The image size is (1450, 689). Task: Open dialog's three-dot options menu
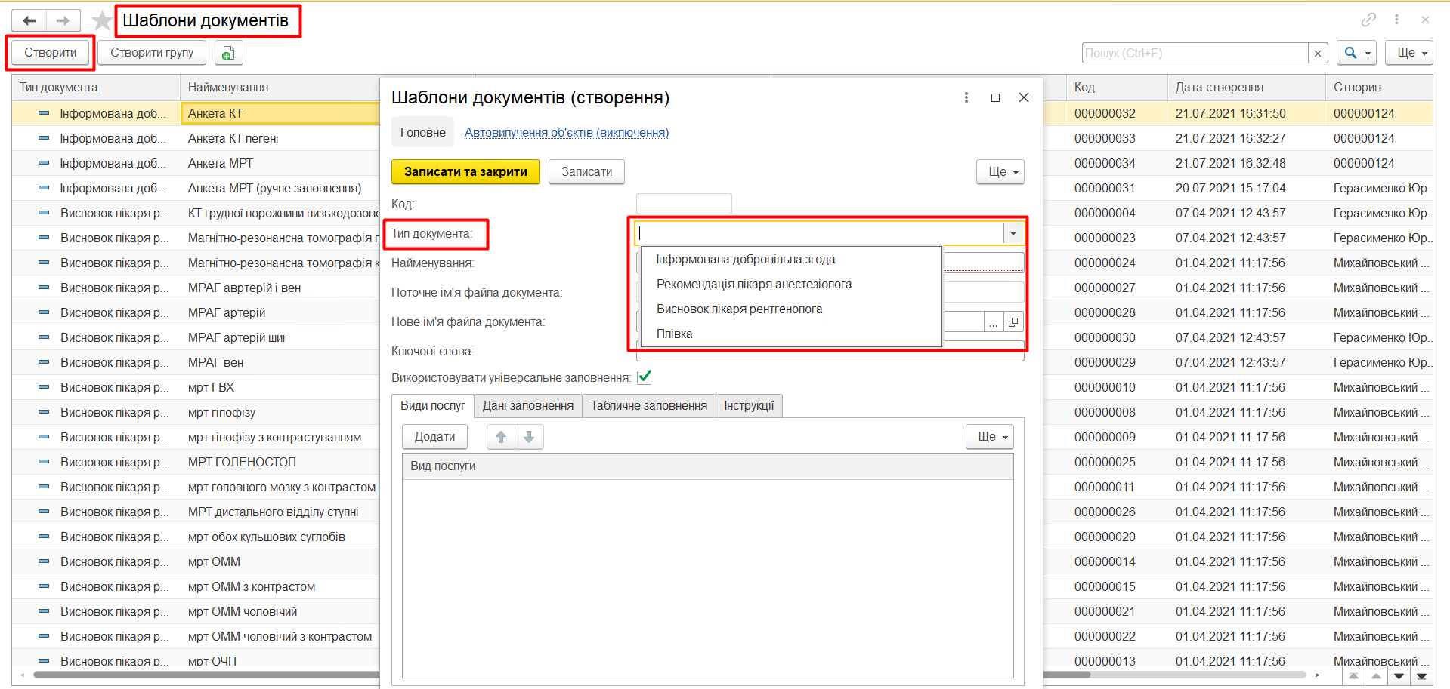(x=966, y=97)
